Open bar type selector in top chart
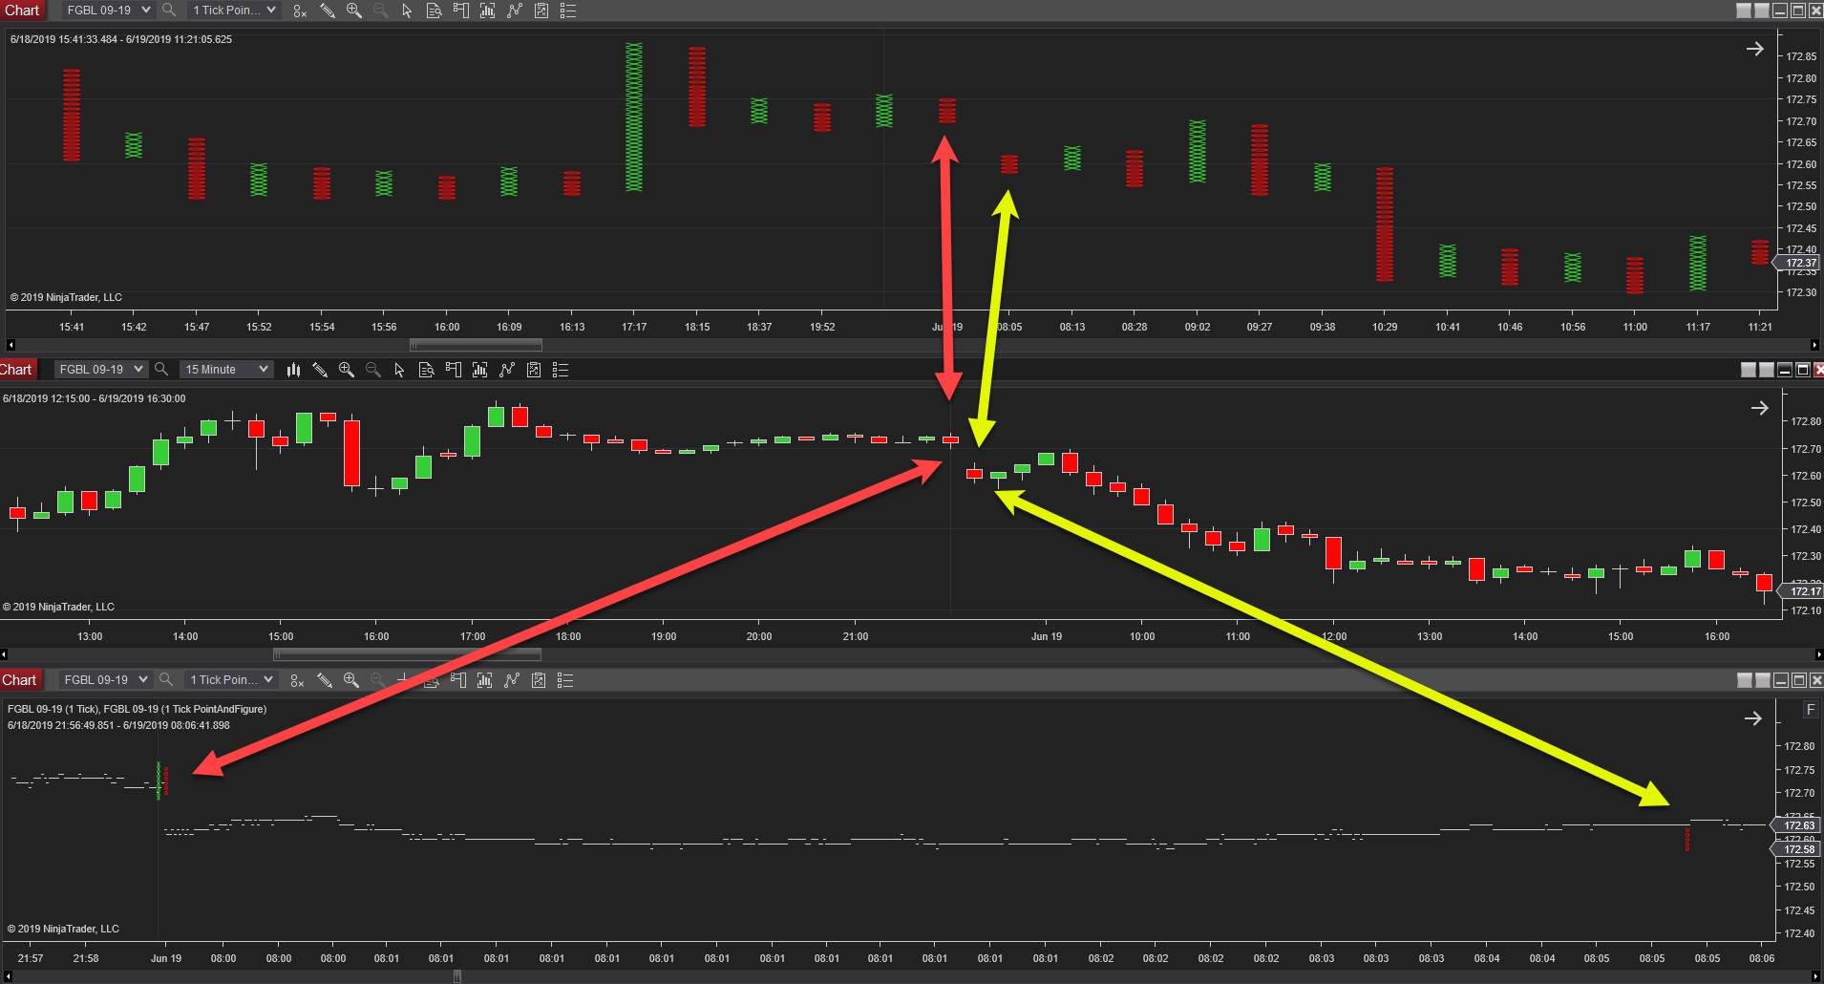The image size is (1824, 984). [x=300, y=11]
